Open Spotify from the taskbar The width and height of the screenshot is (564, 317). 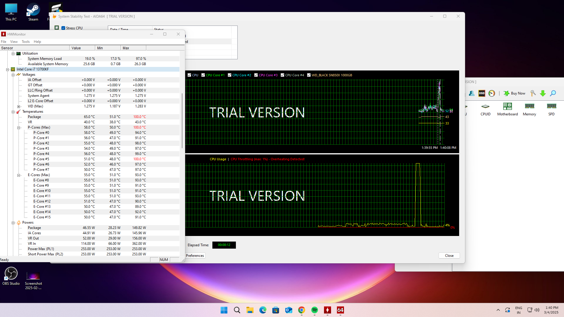click(x=314, y=310)
